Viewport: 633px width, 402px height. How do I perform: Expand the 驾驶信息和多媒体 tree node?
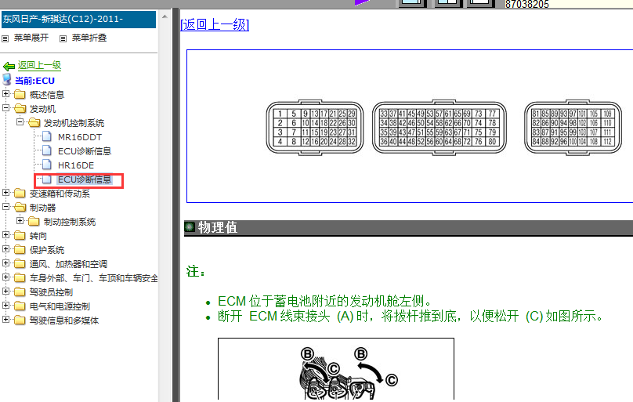click(x=5, y=319)
